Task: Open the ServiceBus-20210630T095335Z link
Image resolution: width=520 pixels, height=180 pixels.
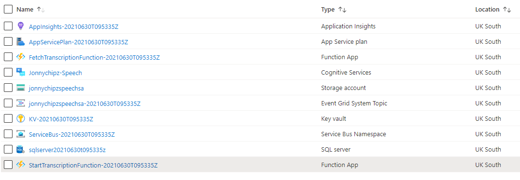Action: click(x=72, y=134)
